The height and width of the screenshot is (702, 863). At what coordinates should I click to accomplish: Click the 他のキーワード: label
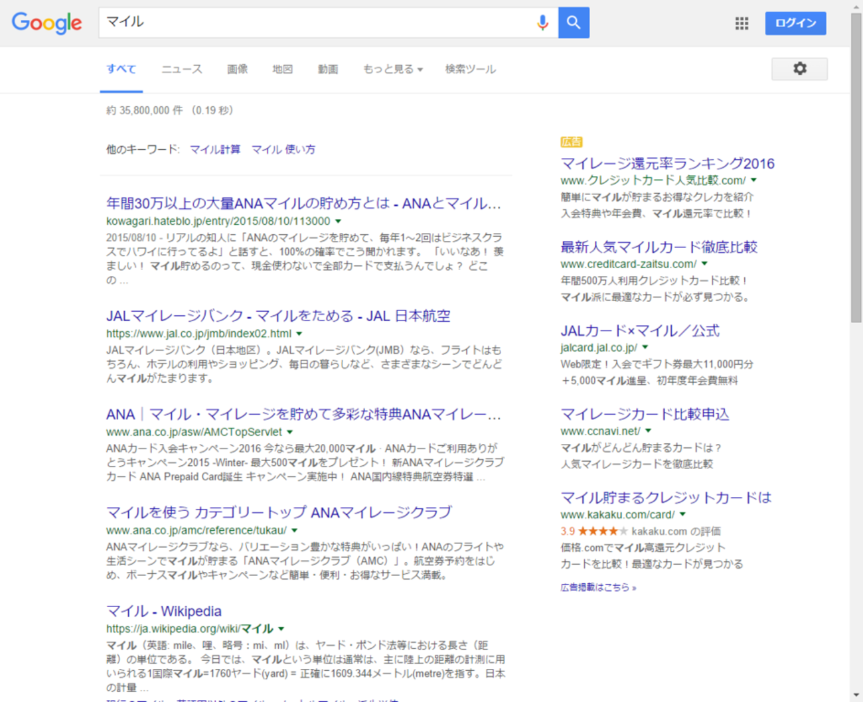point(143,149)
